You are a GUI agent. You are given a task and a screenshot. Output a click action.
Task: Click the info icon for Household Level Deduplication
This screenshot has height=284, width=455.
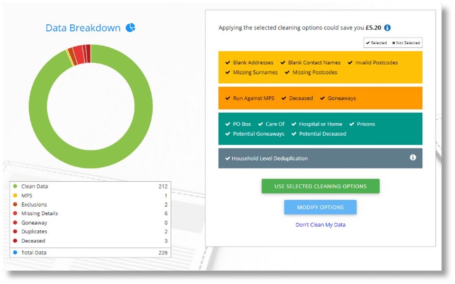[413, 157]
